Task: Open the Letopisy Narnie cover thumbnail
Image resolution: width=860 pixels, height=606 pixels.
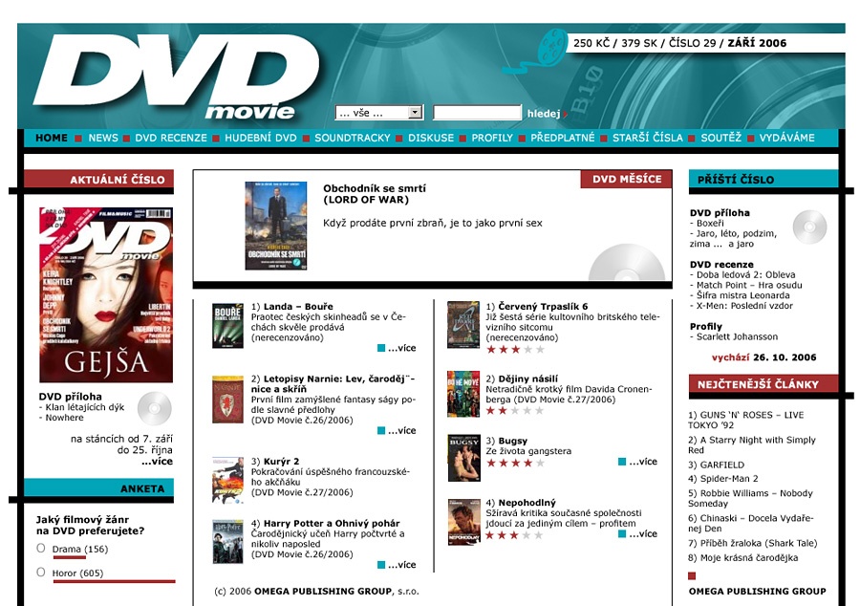Action: (x=227, y=400)
